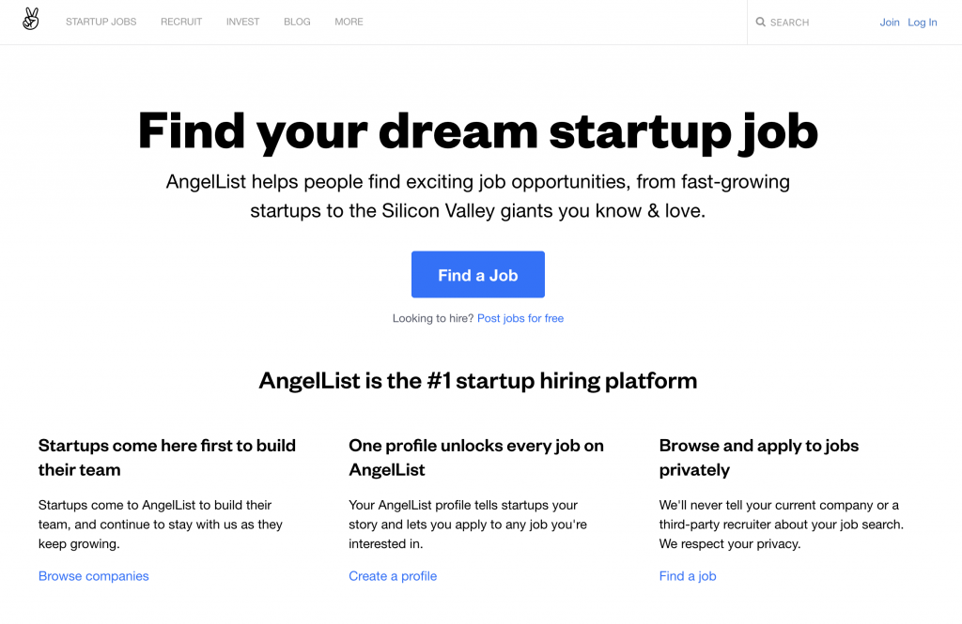Follow the Create a profile link

coord(393,576)
